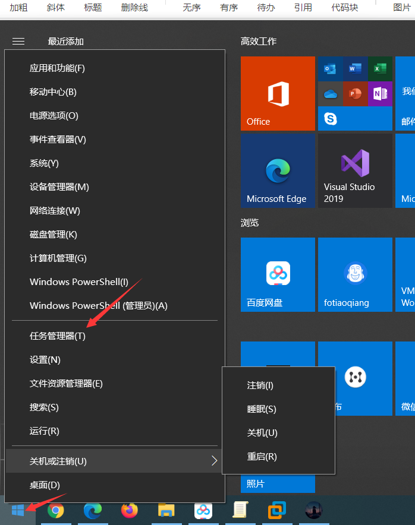The image size is (415, 525).
Task: Apply 加粗 formatting in the editor toolbar
Action: [18, 7]
